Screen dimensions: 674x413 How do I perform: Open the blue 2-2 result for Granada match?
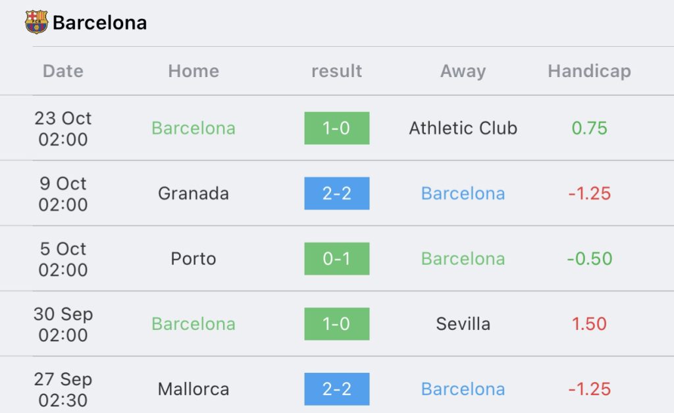tap(336, 194)
